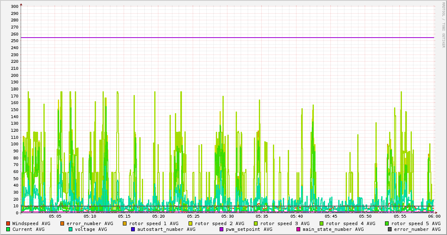Click the teal voltage AVG legend swatch
The image size is (447, 235).
click(71, 229)
